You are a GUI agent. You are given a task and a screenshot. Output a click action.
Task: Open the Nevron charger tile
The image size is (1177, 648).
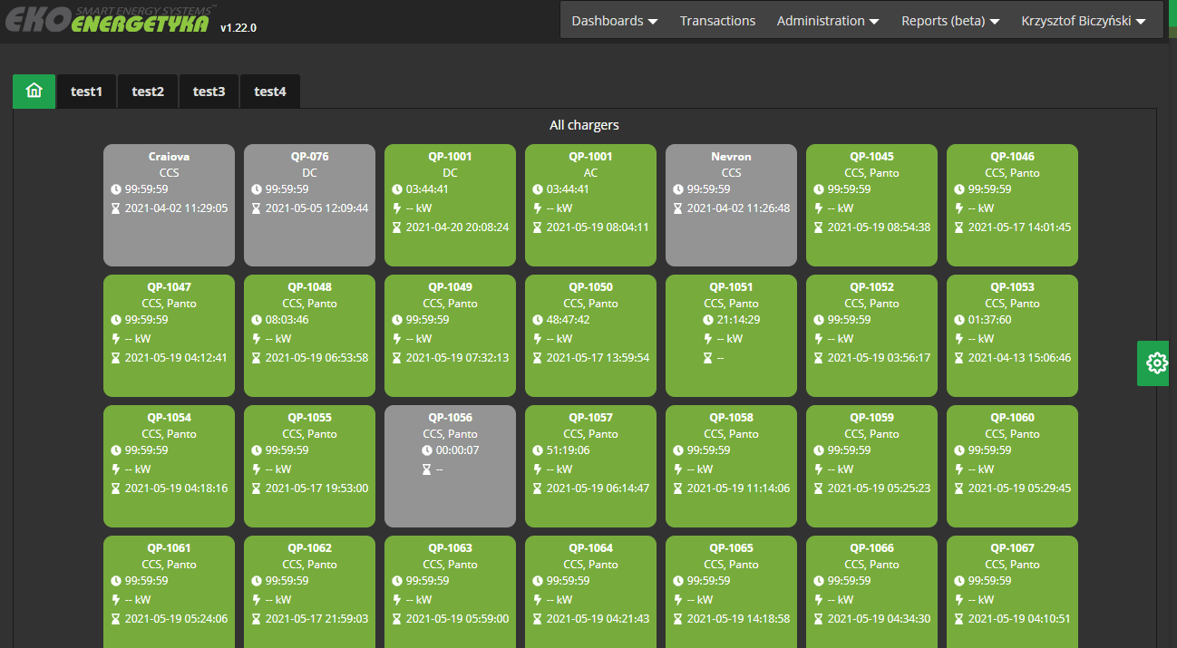pyautogui.click(x=731, y=205)
